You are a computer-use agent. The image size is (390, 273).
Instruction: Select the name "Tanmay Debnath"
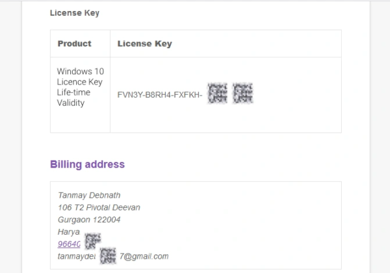89,196
